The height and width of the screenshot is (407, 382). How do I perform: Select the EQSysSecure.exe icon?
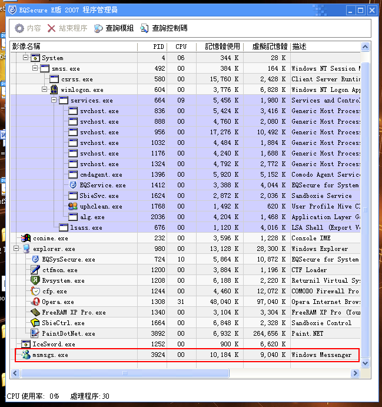pyautogui.click(x=35, y=259)
